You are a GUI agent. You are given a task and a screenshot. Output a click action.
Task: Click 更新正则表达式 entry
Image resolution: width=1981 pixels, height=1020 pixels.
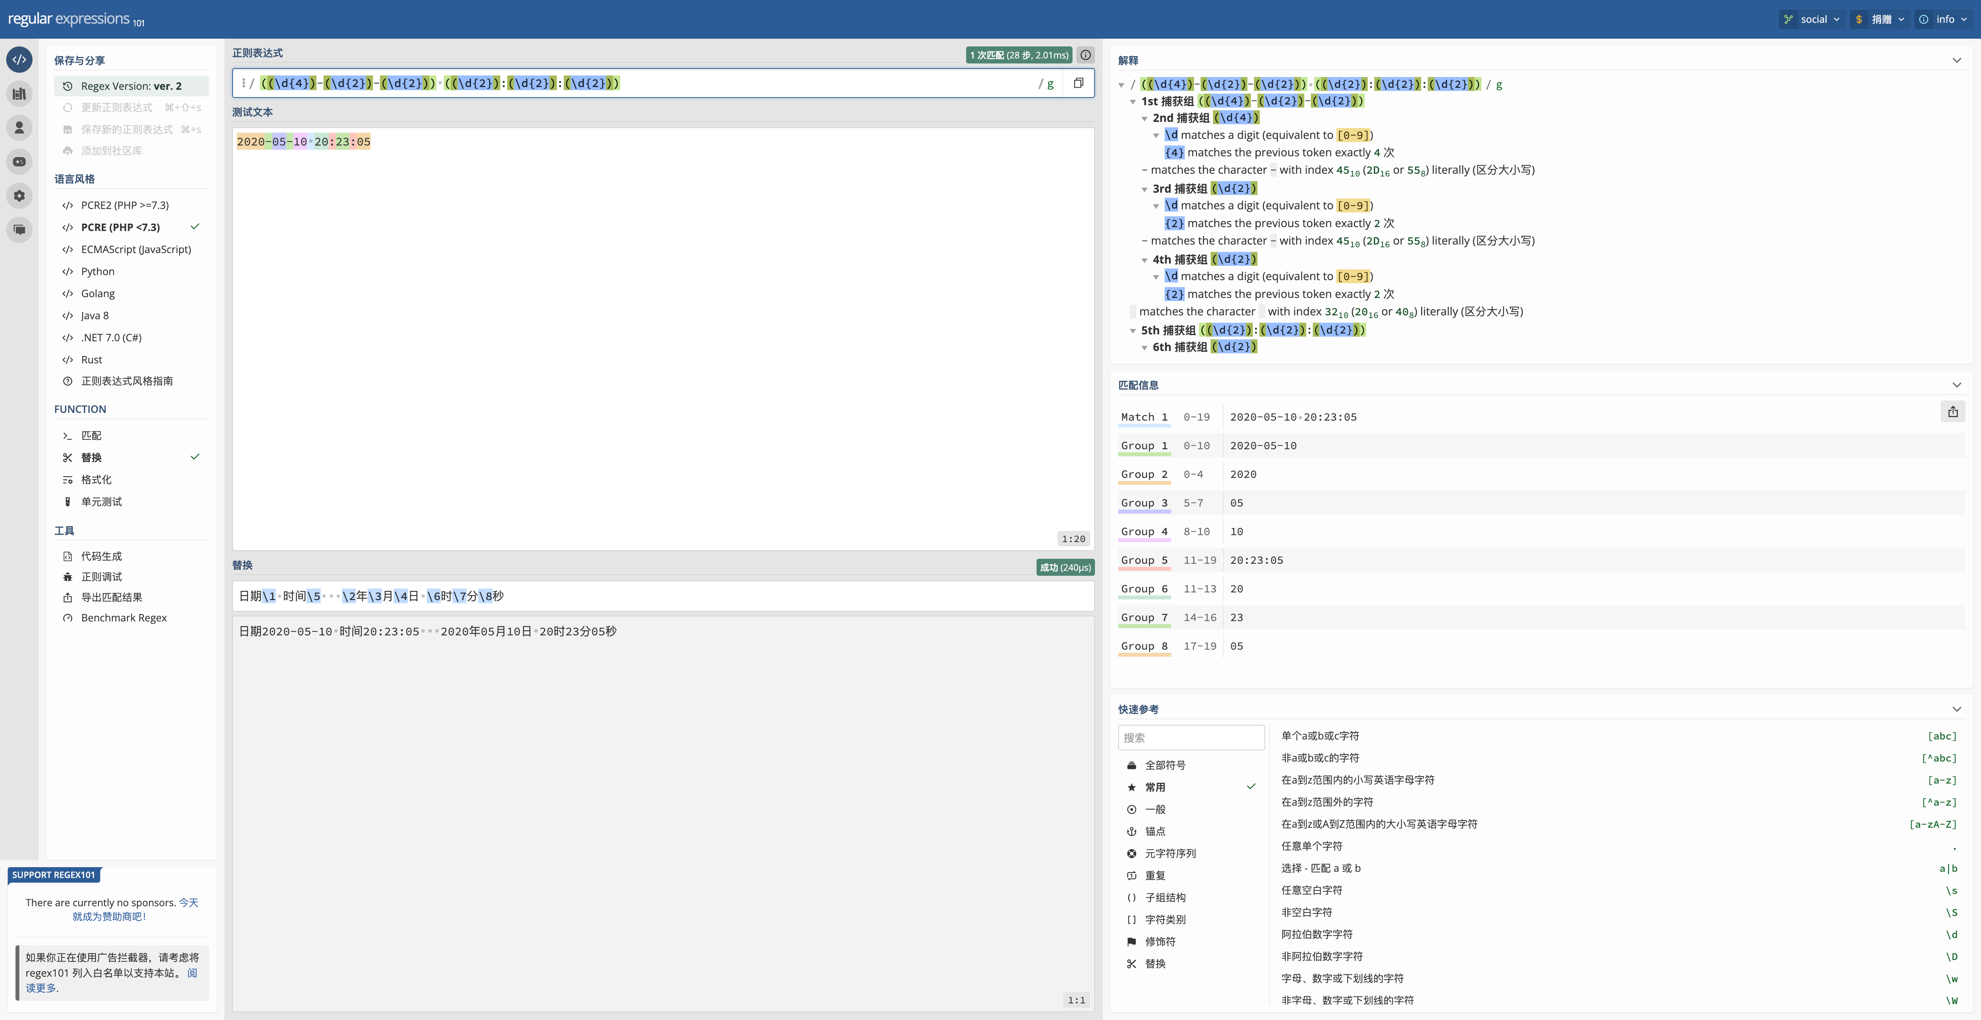click(132, 108)
